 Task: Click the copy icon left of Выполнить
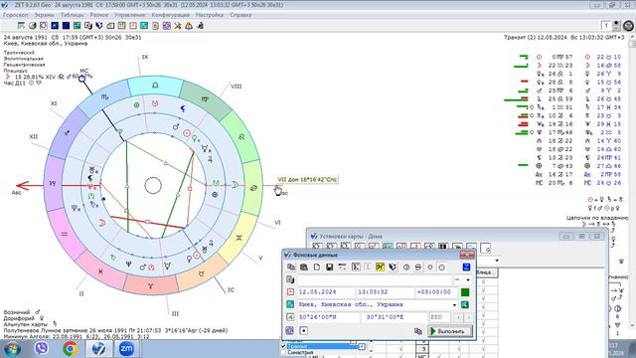coord(418,331)
